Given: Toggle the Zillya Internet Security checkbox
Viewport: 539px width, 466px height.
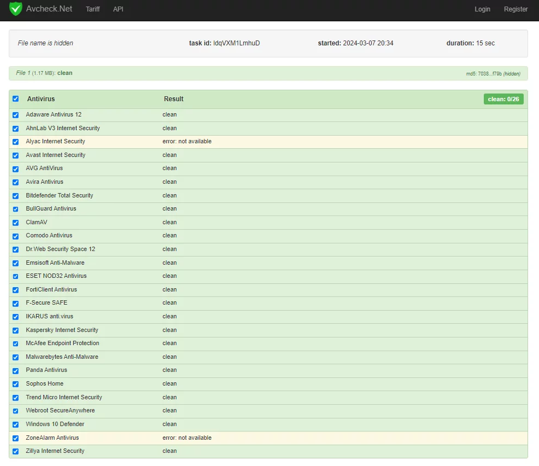Looking at the screenshot, I should [x=15, y=451].
